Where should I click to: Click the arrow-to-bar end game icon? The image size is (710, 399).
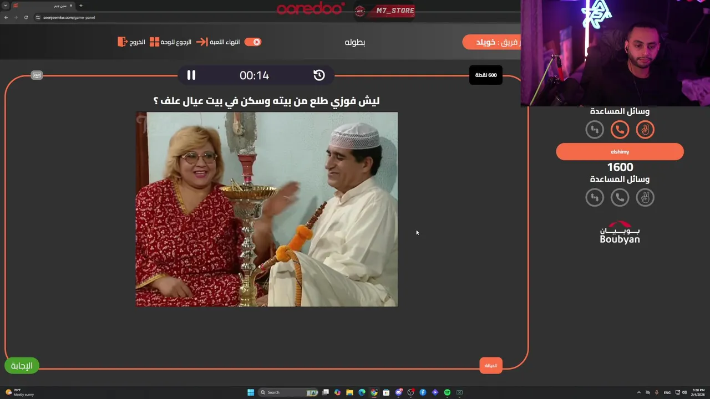click(x=202, y=42)
